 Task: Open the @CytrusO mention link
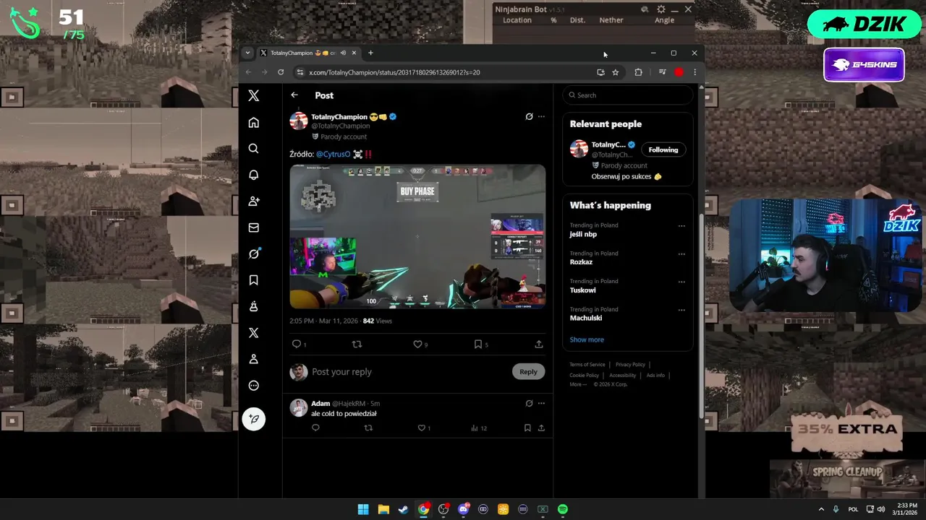point(333,154)
